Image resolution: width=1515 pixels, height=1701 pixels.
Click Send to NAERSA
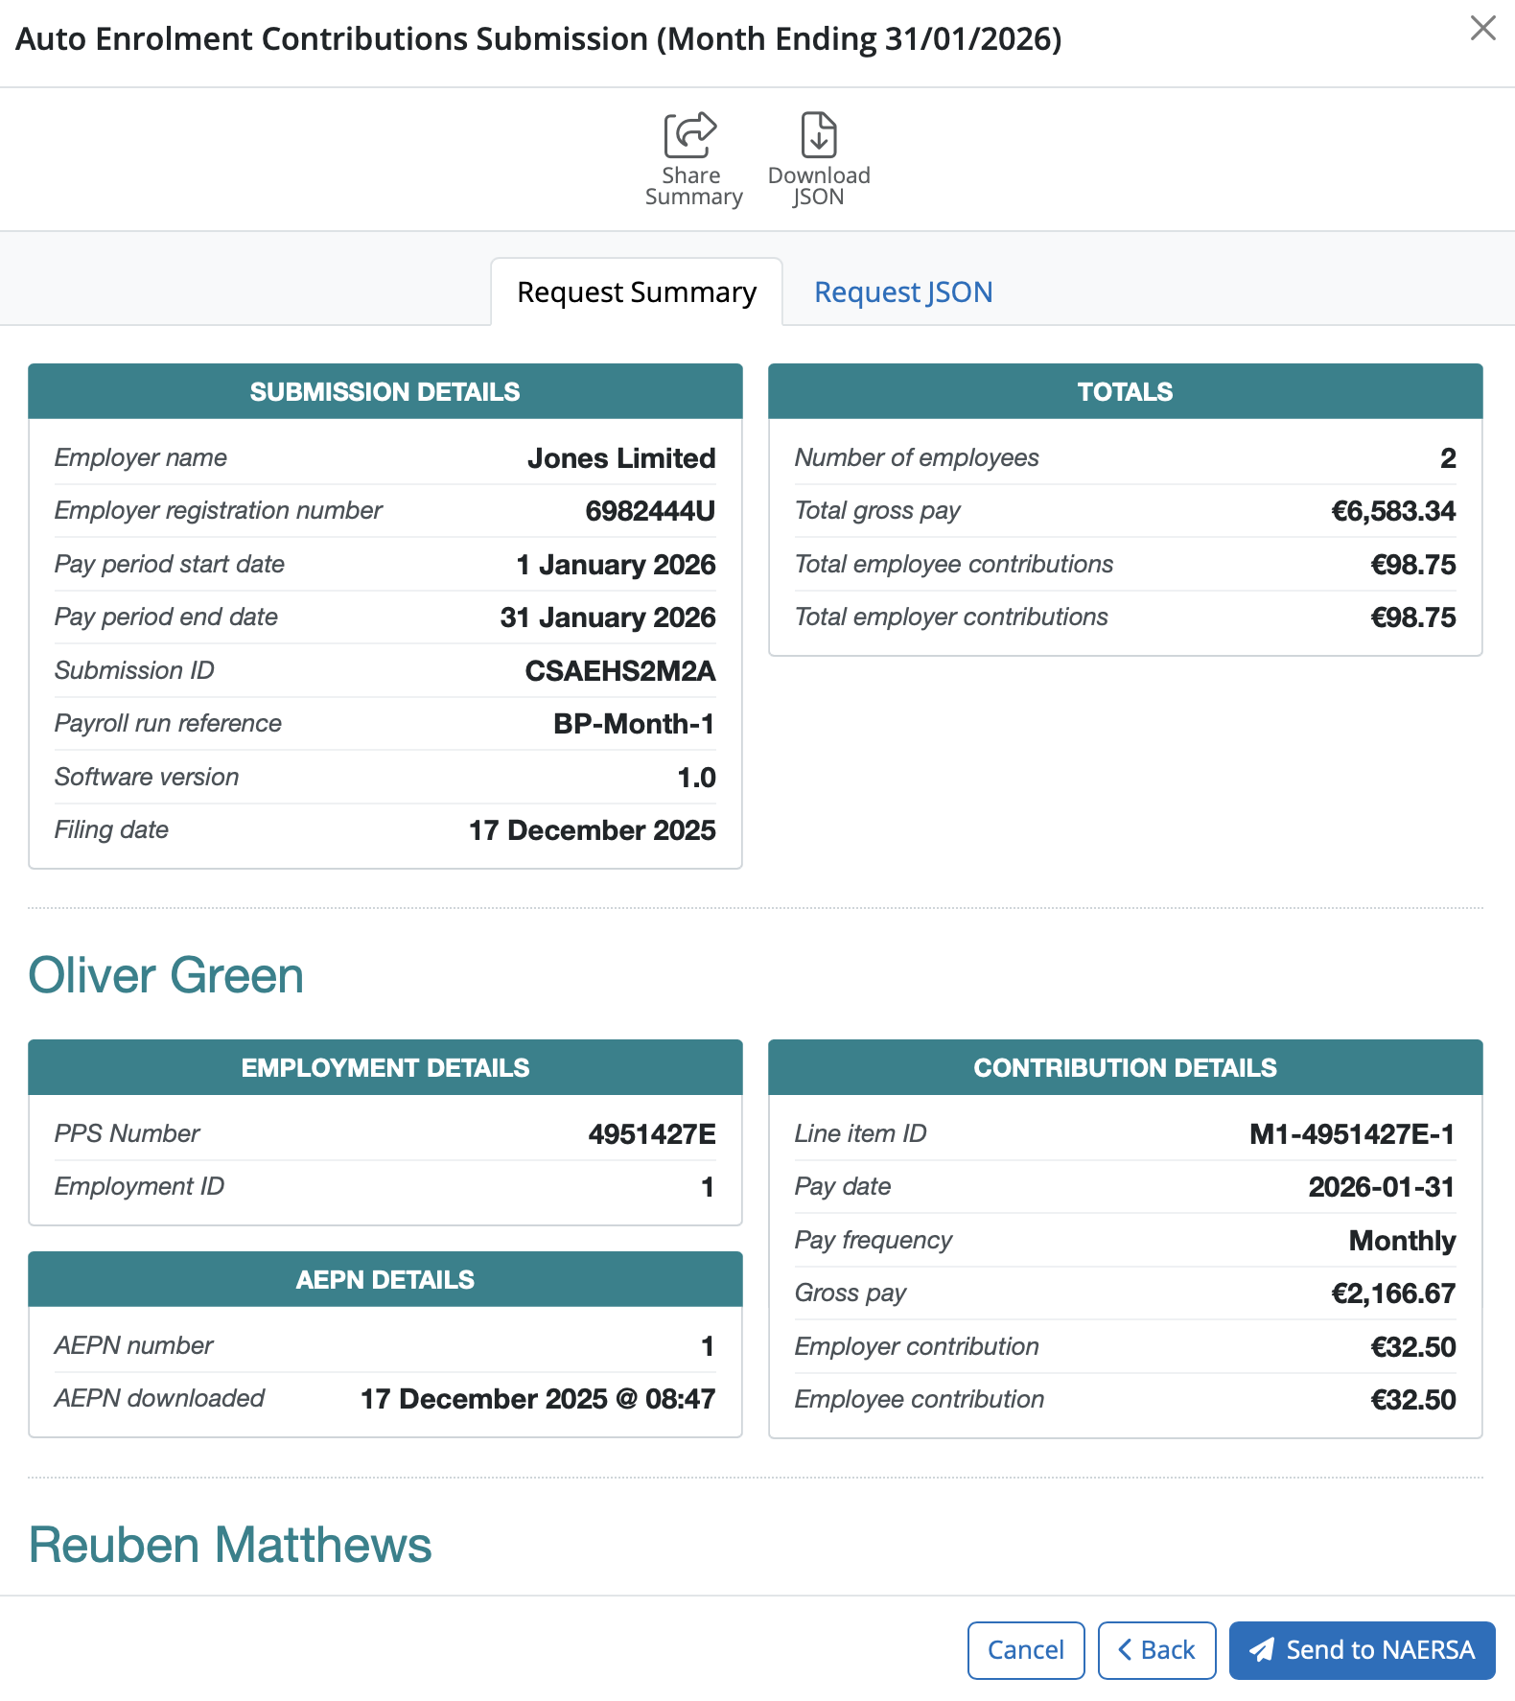coord(1362,1650)
